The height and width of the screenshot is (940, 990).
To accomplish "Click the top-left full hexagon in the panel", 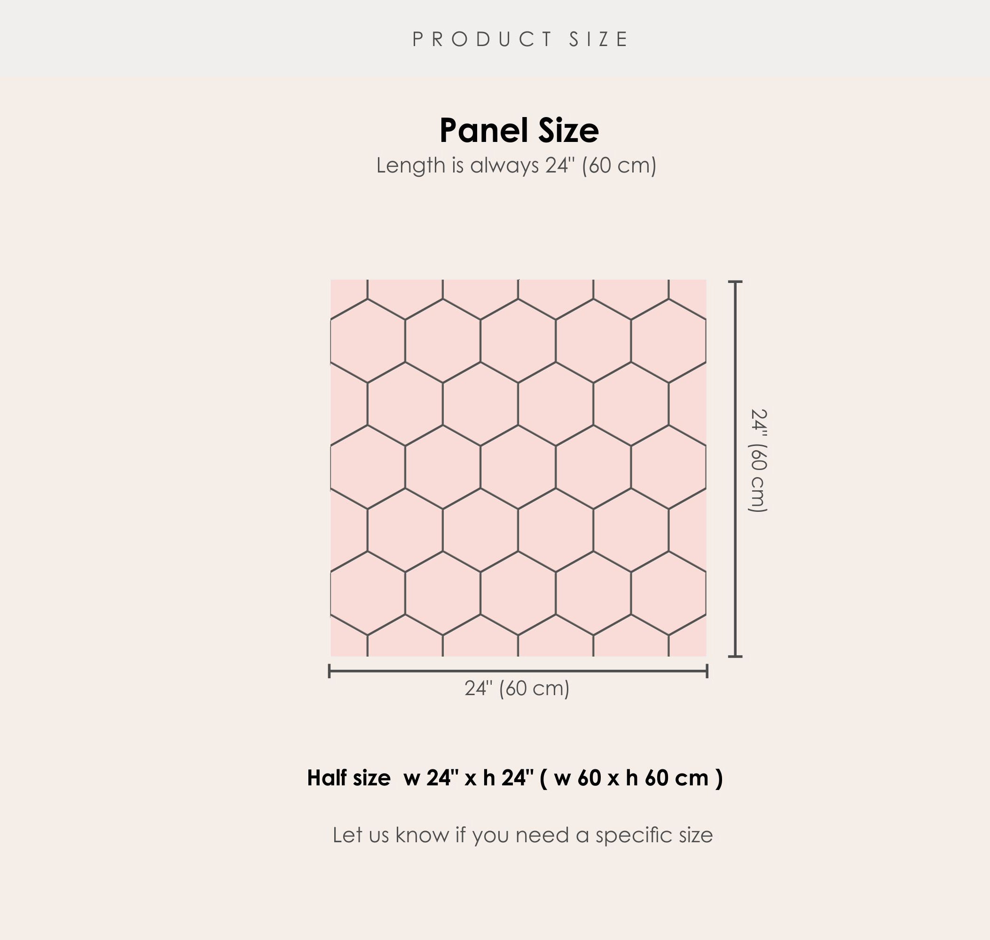I will click(x=368, y=341).
